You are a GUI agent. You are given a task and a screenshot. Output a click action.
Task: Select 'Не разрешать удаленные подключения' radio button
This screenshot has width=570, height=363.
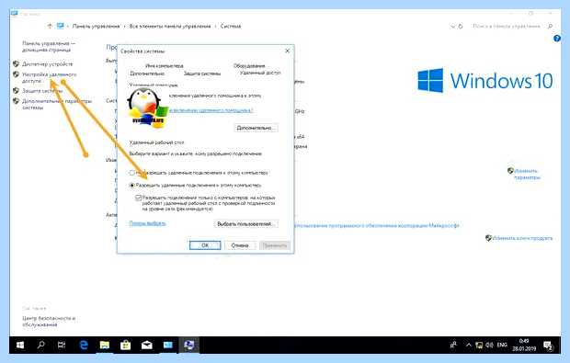pos(132,173)
